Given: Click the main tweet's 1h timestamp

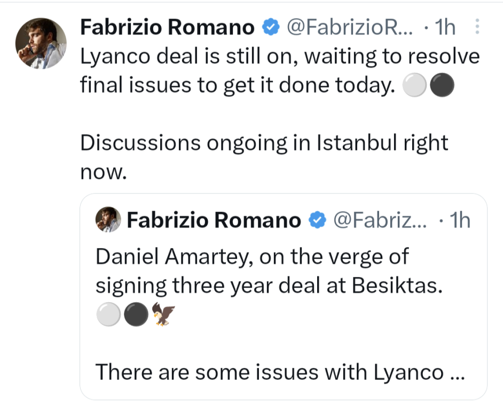Looking at the screenshot, I should pos(444,28).
